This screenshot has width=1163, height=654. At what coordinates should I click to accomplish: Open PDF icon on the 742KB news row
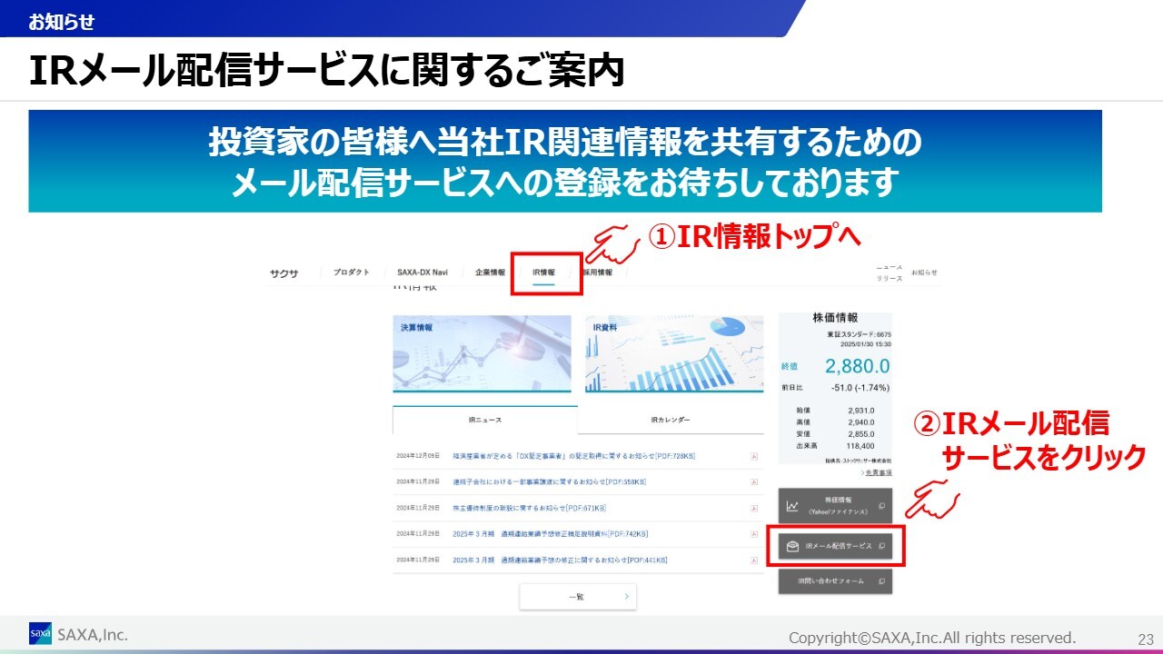coord(754,534)
